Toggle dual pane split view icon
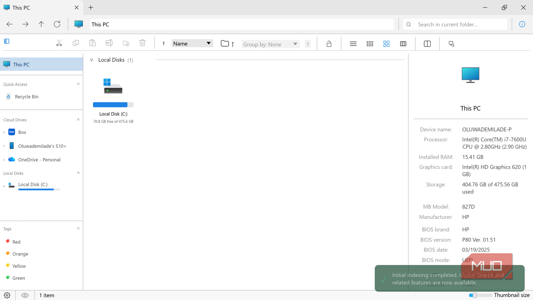The height and width of the screenshot is (300, 533). [x=427, y=44]
